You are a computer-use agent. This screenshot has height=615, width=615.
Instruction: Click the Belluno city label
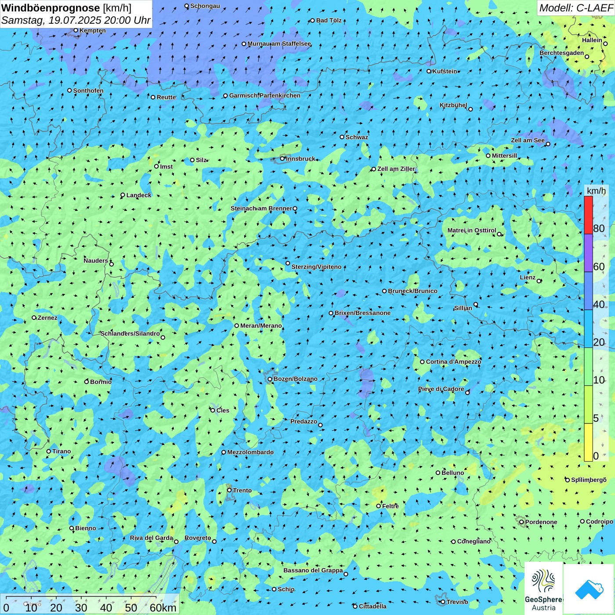[453, 473]
